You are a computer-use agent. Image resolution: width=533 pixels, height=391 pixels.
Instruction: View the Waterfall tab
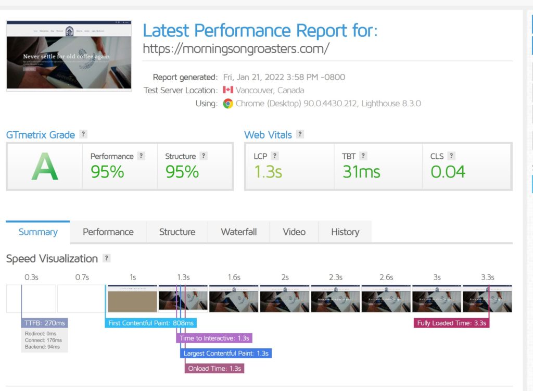point(239,232)
